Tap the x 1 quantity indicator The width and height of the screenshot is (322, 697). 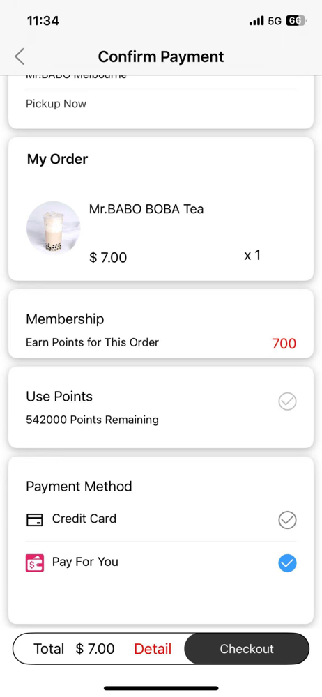252,255
